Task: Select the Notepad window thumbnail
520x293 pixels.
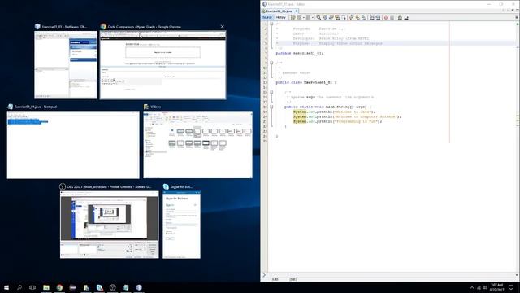Action: click(x=73, y=145)
